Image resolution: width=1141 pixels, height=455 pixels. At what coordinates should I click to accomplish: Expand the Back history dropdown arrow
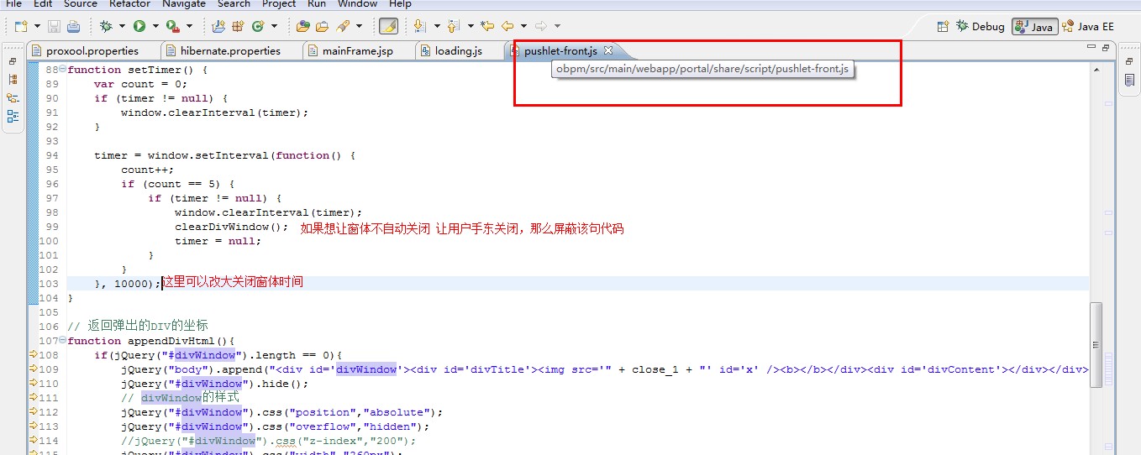pyautogui.click(x=523, y=27)
